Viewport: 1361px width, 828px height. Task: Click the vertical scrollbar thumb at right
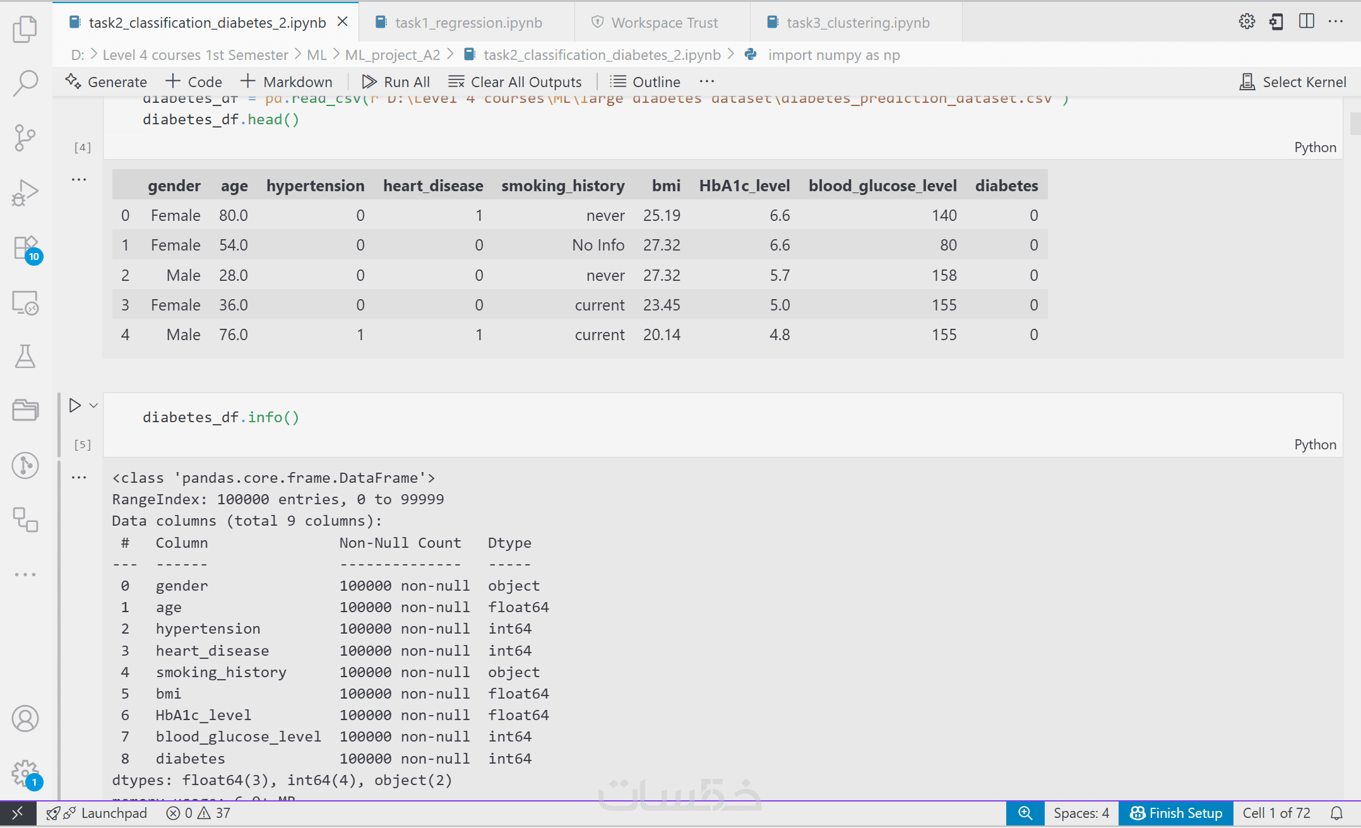[x=1355, y=123]
